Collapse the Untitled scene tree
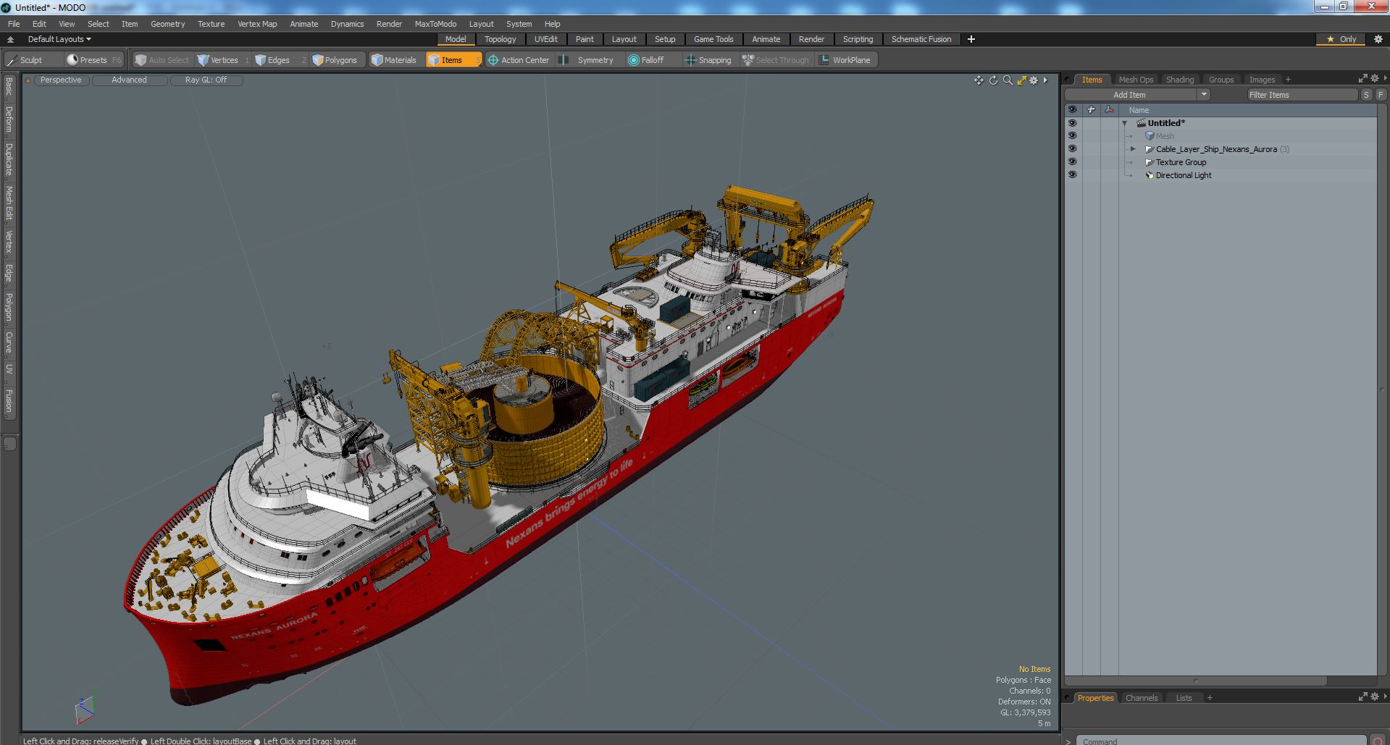The image size is (1390, 745). point(1125,124)
